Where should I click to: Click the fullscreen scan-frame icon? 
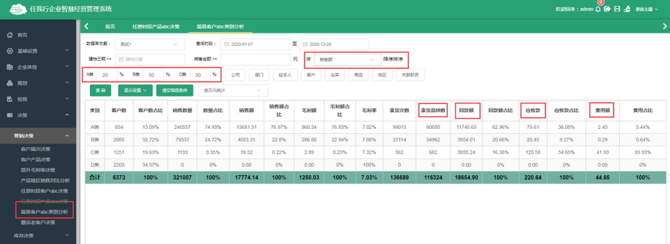click(x=617, y=9)
